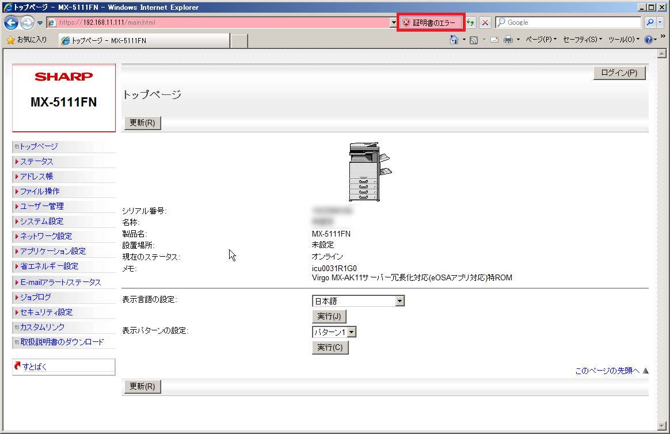Click the page scrollbar down arrow
670x434 pixels.
(662, 426)
